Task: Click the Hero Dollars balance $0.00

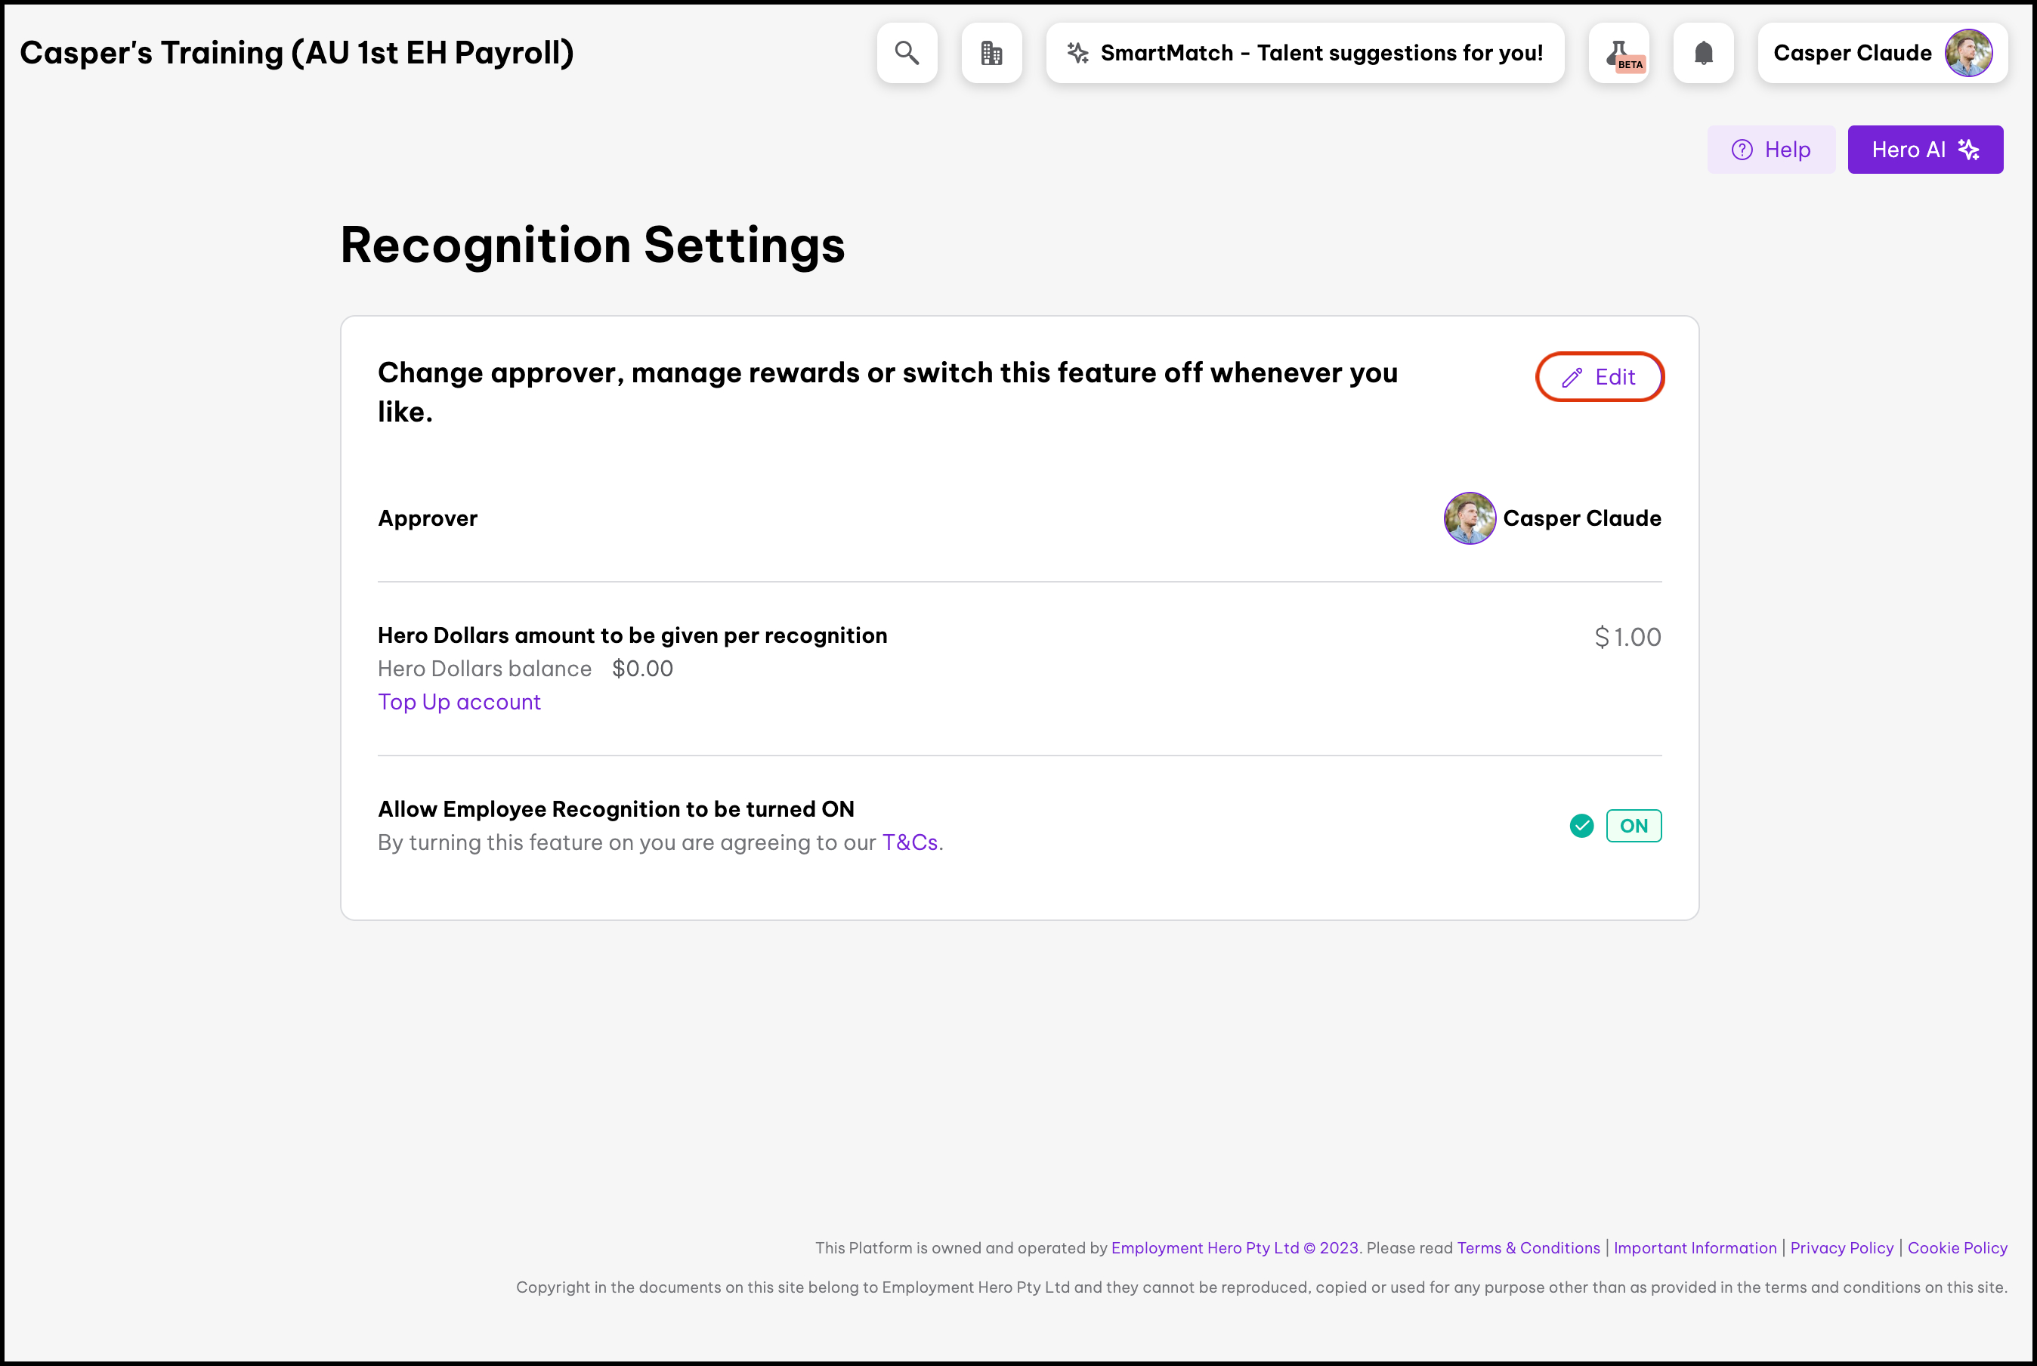Action: click(642, 669)
